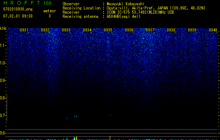The image size is (220, 140).
Task: Click the yellow intensity spike below 0935
Action: coord(110,138)
